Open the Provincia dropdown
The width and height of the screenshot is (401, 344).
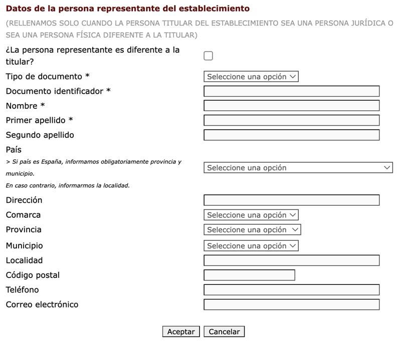(252, 230)
